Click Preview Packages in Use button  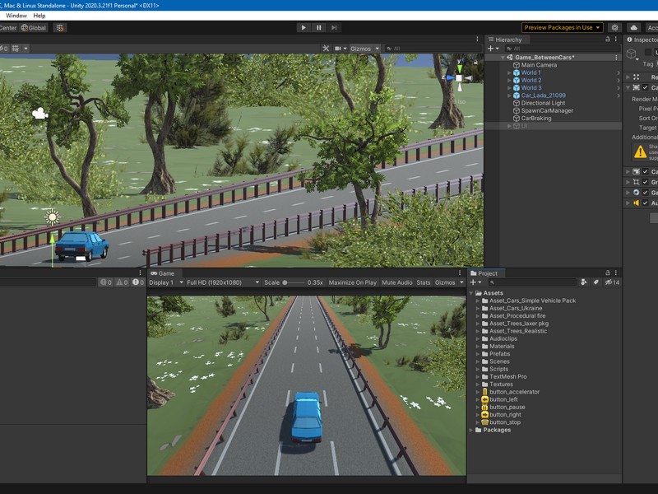(x=562, y=27)
